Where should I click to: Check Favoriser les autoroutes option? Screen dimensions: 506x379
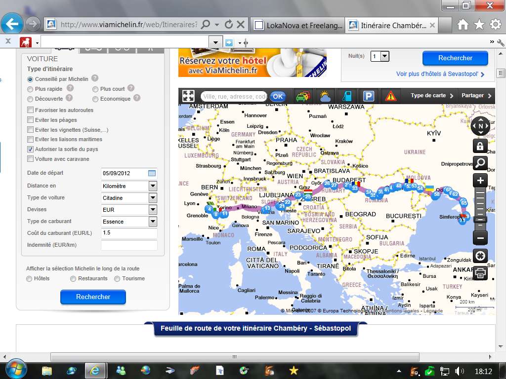coord(31,110)
